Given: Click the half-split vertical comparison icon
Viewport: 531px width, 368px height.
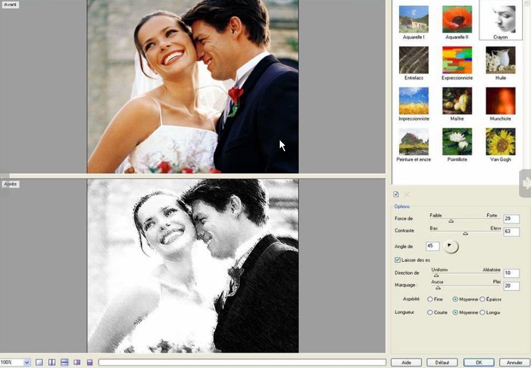Looking at the screenshot, I should 77,362.
